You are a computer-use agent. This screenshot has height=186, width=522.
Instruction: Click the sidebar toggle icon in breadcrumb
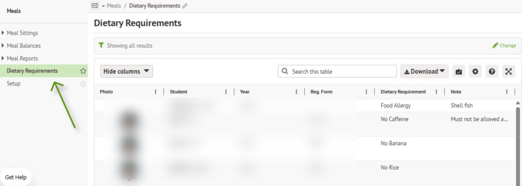point(95,6)
